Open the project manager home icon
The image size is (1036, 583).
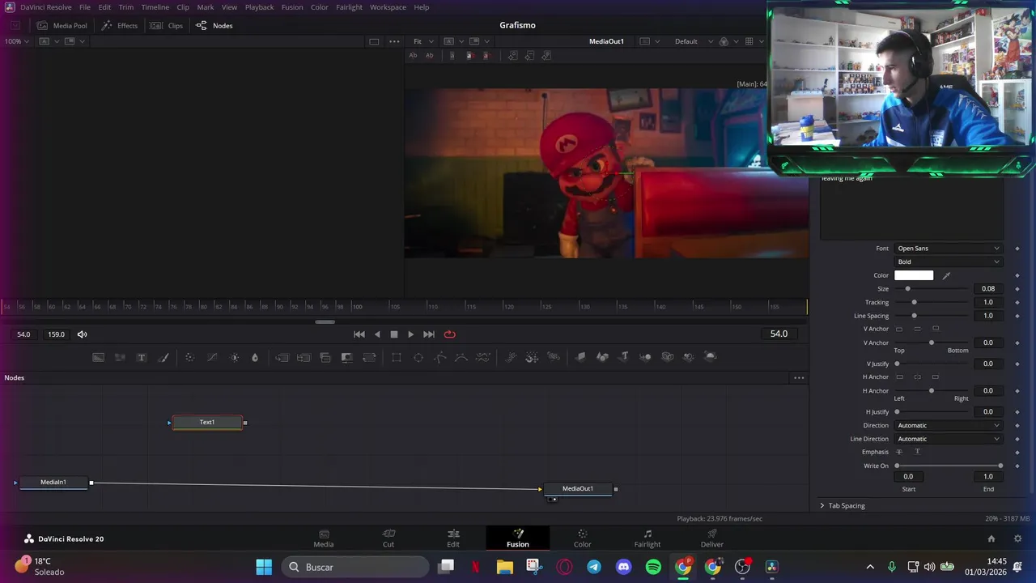tap(991, 538)
